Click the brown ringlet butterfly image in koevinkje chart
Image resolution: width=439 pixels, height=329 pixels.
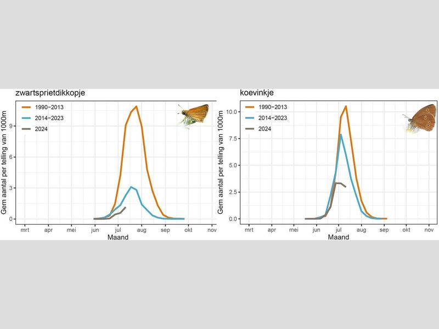(x=421, y=117)
